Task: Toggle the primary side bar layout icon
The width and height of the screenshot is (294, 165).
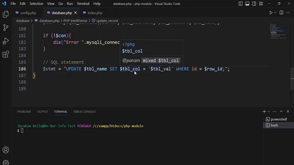Action: (x=241, y=4)
